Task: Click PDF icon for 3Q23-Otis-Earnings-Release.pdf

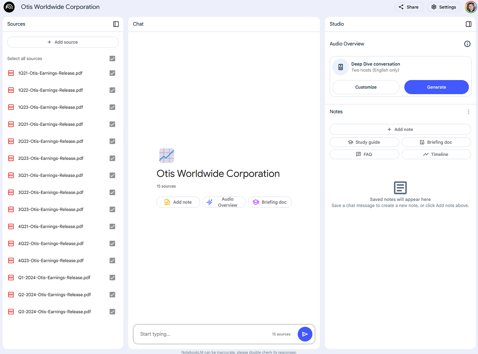Action: pos(11,210)
